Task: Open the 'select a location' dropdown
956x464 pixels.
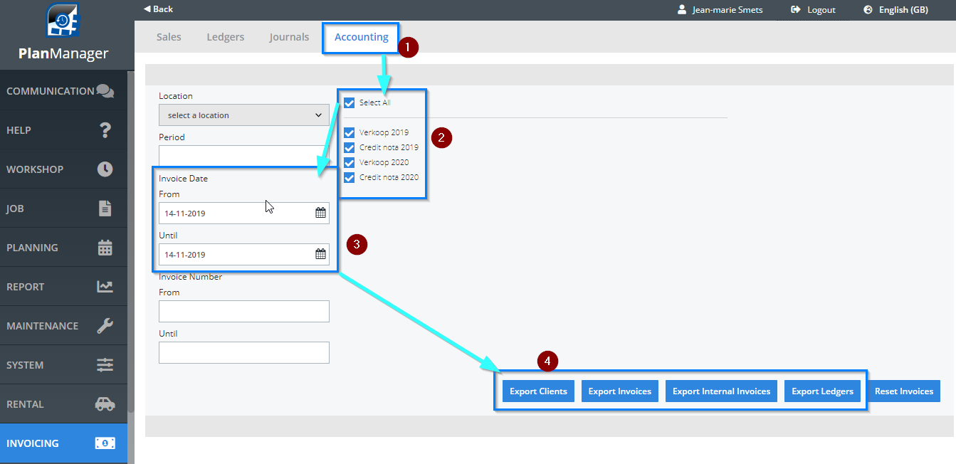Action: click(x=244, y=115)
